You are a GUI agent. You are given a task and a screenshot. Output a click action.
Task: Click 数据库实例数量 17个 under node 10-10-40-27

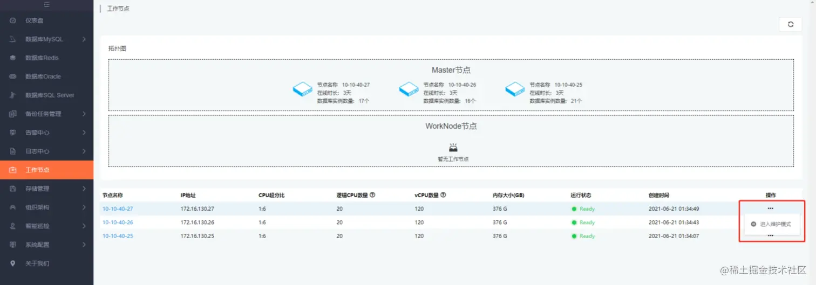click(343, 101)
